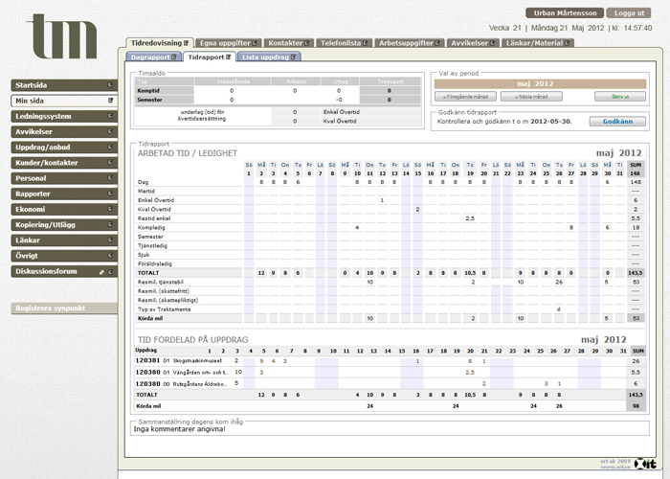Open the Diskussionsforum sidebar item
This screenshot has width=670, height=479.
(64, 271)
